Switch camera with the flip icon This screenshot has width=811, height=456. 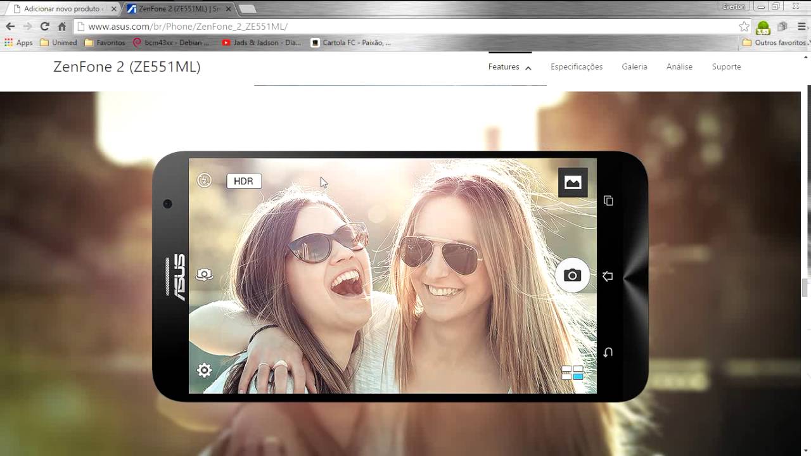tap(204, 275)
